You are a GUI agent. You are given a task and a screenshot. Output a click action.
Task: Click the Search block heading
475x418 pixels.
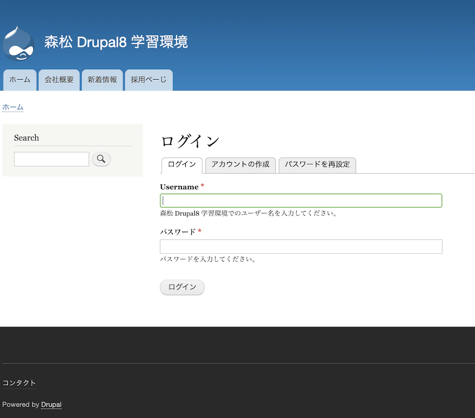[x=26, y=138]
